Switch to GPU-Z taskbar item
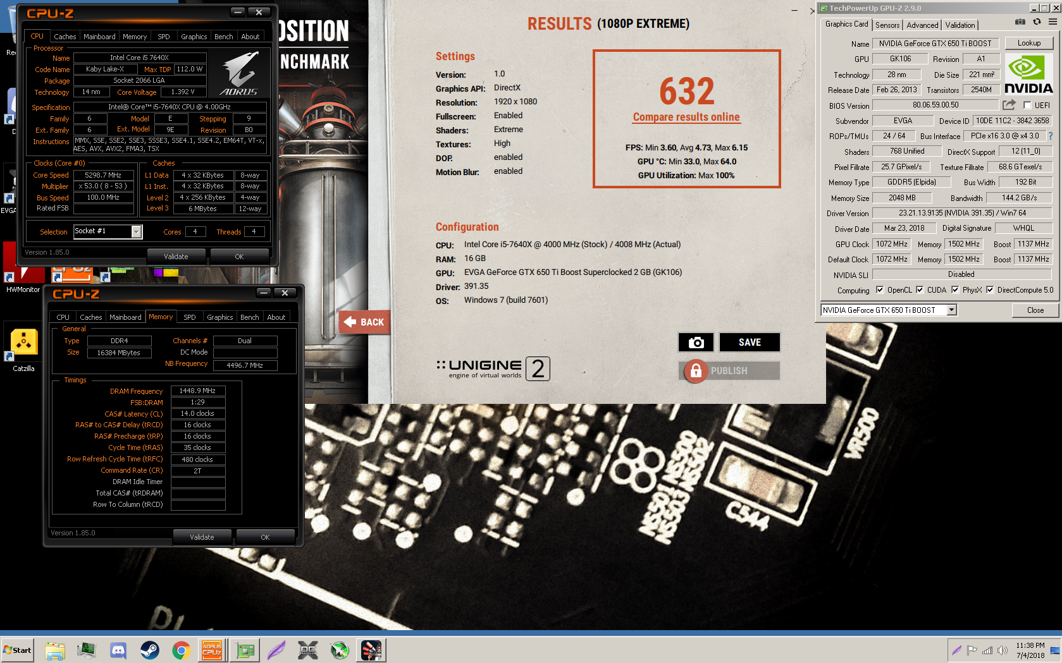1062x663 pixels. pyautogui.click(x=245, y=650)
